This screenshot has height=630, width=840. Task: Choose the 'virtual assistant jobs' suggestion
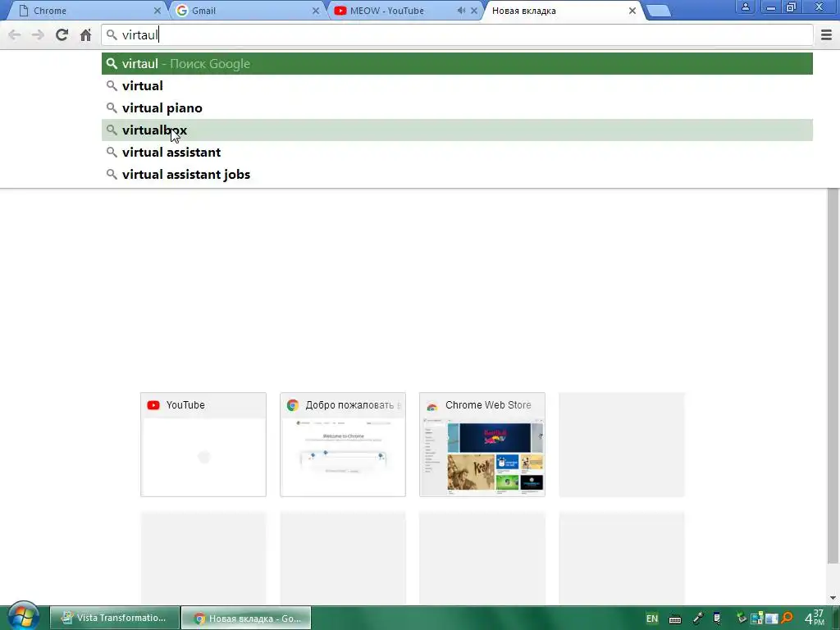coord(457,174)
